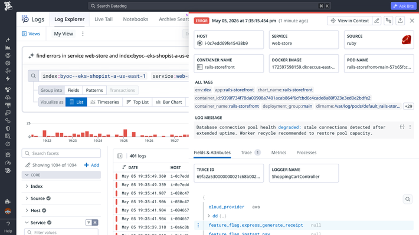Open the puzzle piece Integrations icon
Image resolution: width=419 pixels, height=235 pixels.
pyautogui.click(x=8, y=201)
